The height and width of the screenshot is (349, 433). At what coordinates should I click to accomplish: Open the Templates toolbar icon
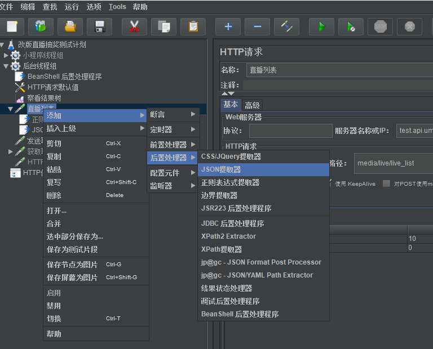point(41,27)
